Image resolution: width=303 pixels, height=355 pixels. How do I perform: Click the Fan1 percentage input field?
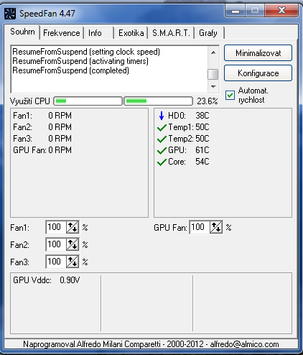56,227
